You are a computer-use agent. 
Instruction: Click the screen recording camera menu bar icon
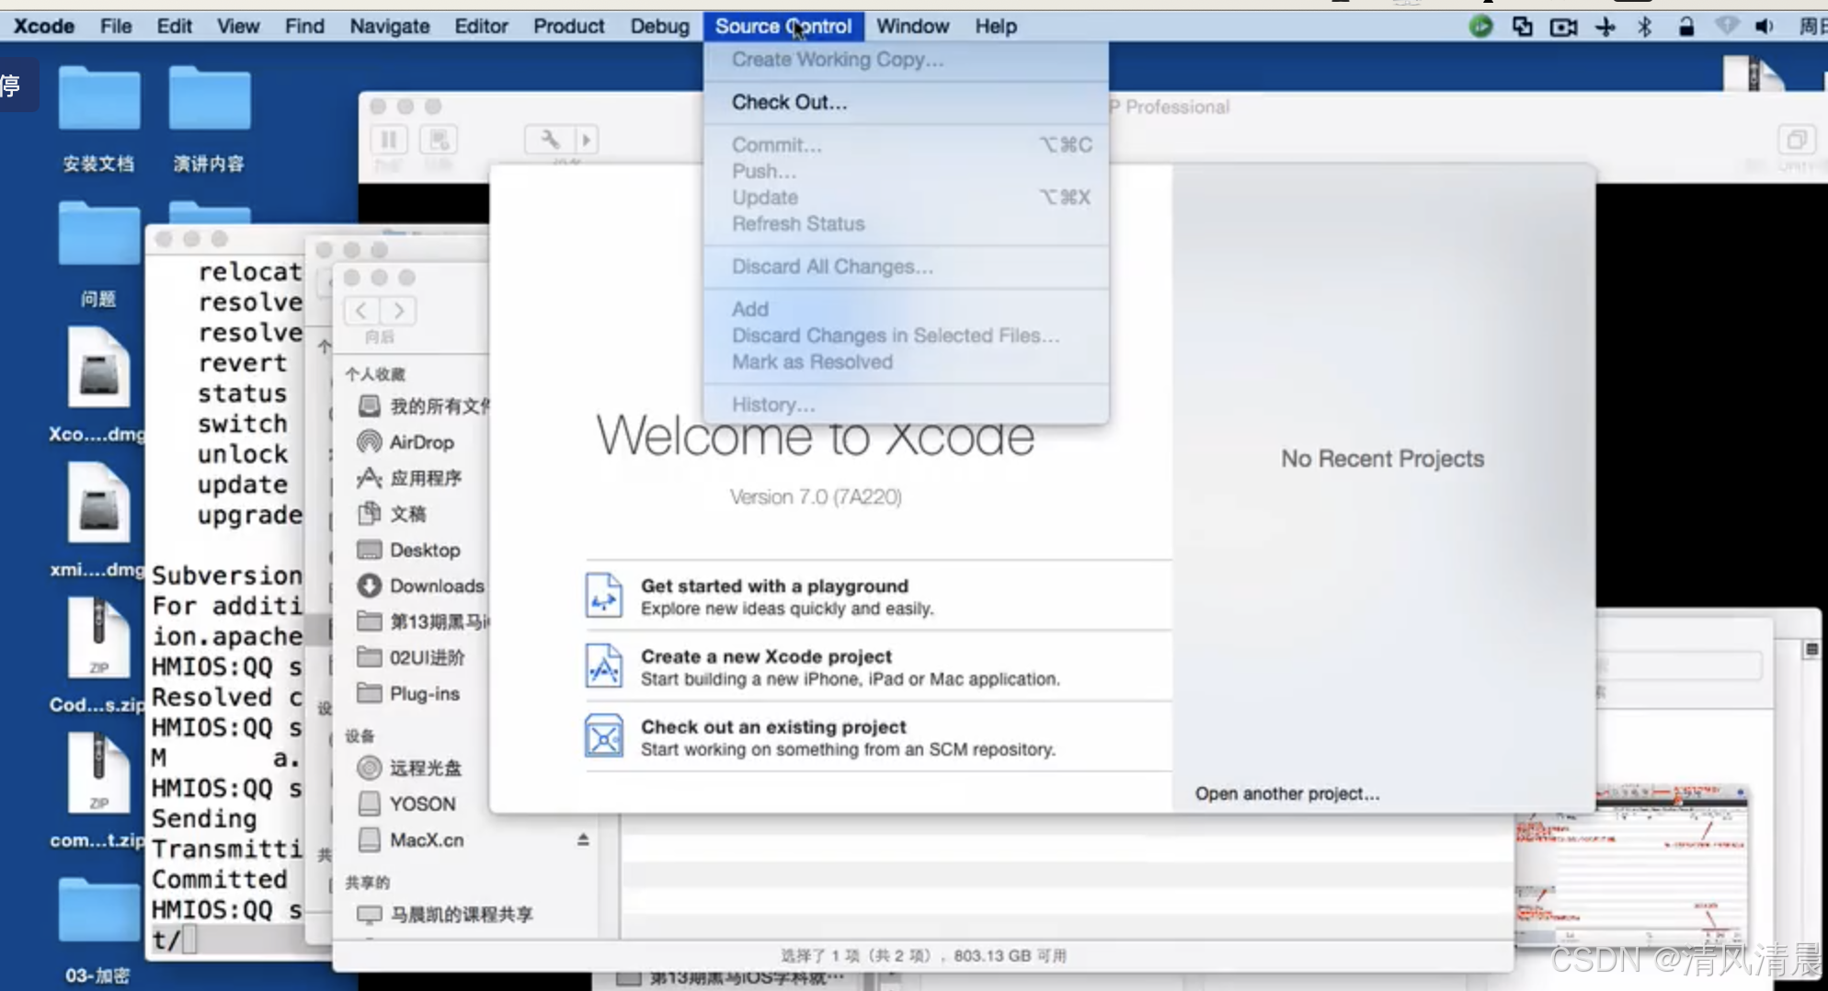pos(1563,26)
